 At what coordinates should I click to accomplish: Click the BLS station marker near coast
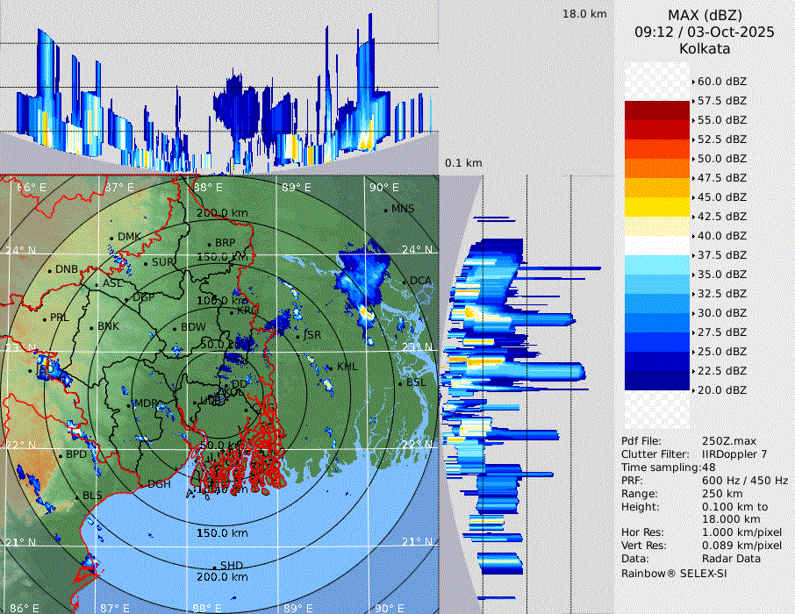[x=77, y=496]
